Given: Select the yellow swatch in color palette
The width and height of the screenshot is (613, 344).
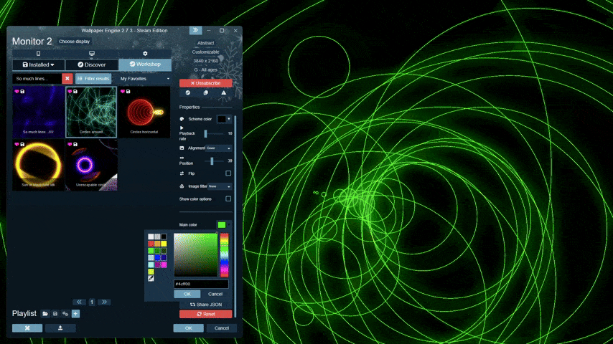Looking at the screenshot, I should (x=164, y=244).
